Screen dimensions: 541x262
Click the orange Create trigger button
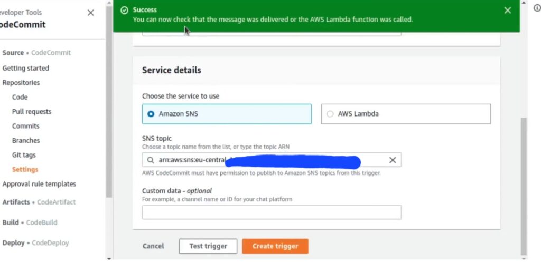[275, 246]
